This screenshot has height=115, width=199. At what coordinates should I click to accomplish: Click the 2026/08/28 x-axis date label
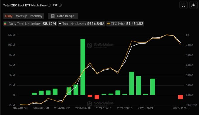[41, 108]
